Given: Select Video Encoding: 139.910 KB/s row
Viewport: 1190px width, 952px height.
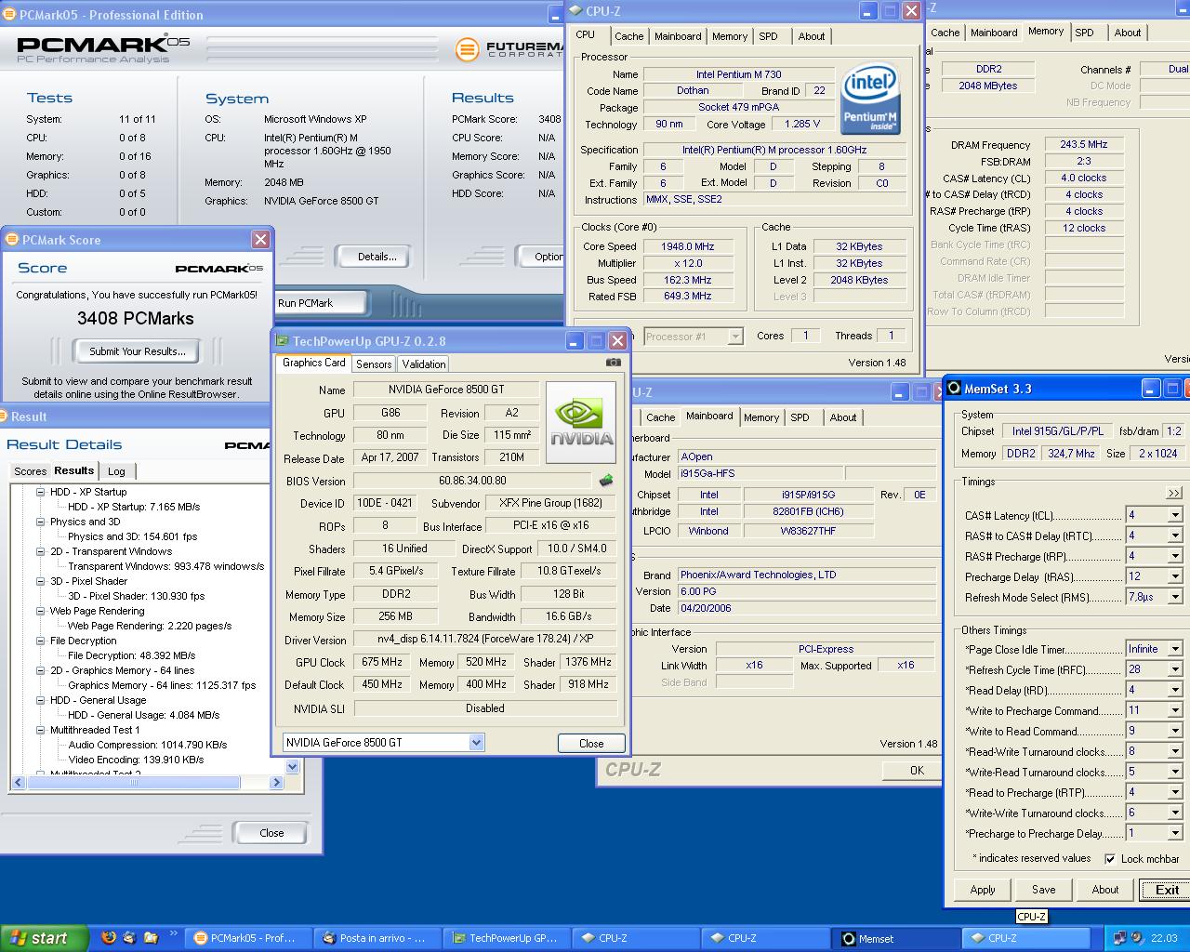Looking at the screenshot, I should [136, 760].
